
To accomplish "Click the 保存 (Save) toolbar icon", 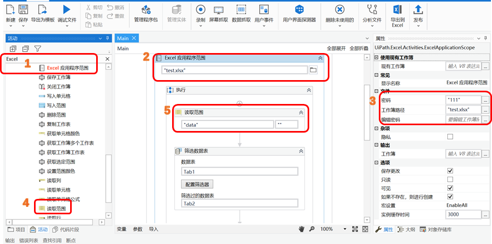I will (x=23, y=10).
